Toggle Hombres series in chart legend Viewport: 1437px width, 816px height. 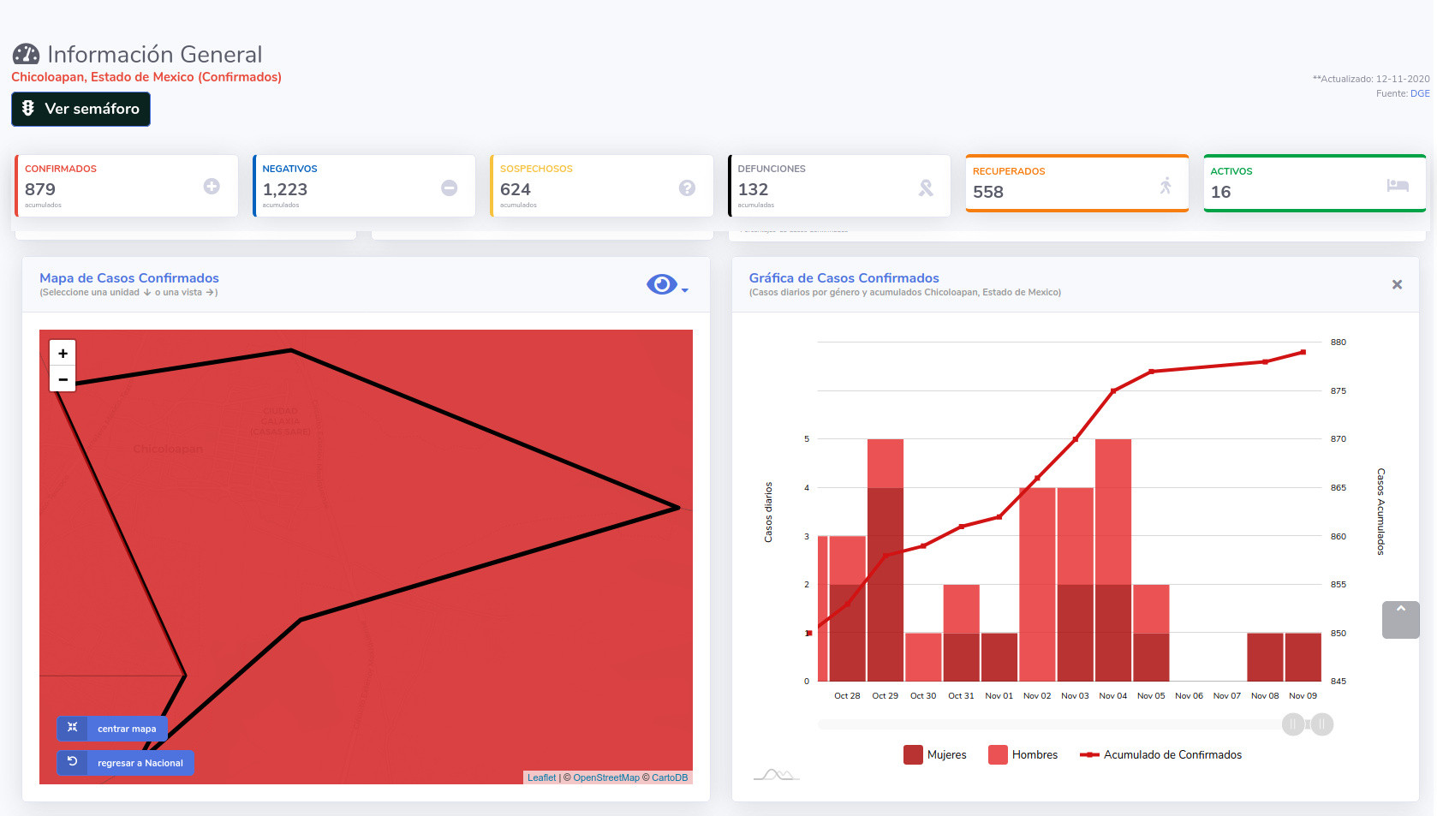(1023, 754)
